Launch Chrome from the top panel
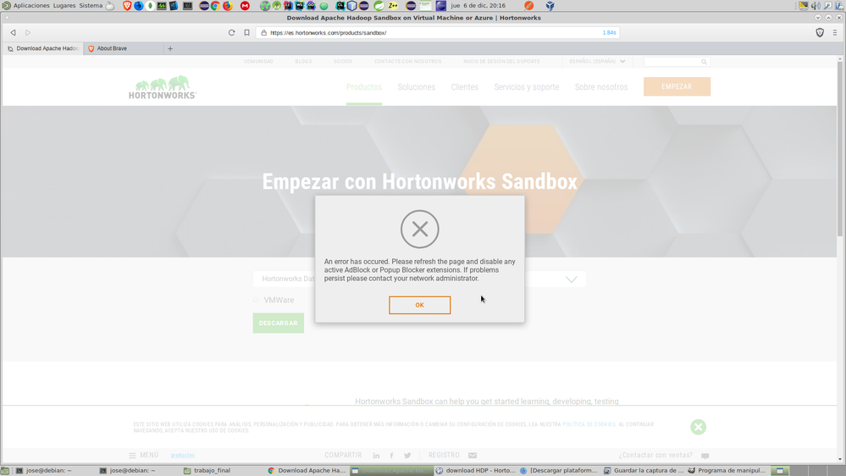Screen dimensions: 846x476 215,6
